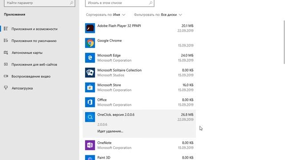The image size is (285, 160).
Task: Click the 26,8 МБ size of OneClick
Action: coord(187,115)
